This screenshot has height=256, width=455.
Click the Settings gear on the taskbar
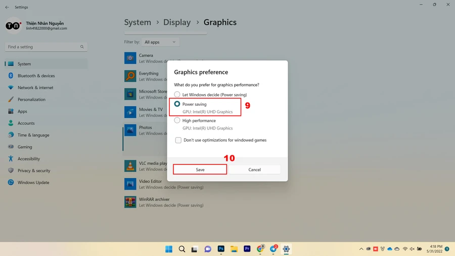click(x=286, y=249)
